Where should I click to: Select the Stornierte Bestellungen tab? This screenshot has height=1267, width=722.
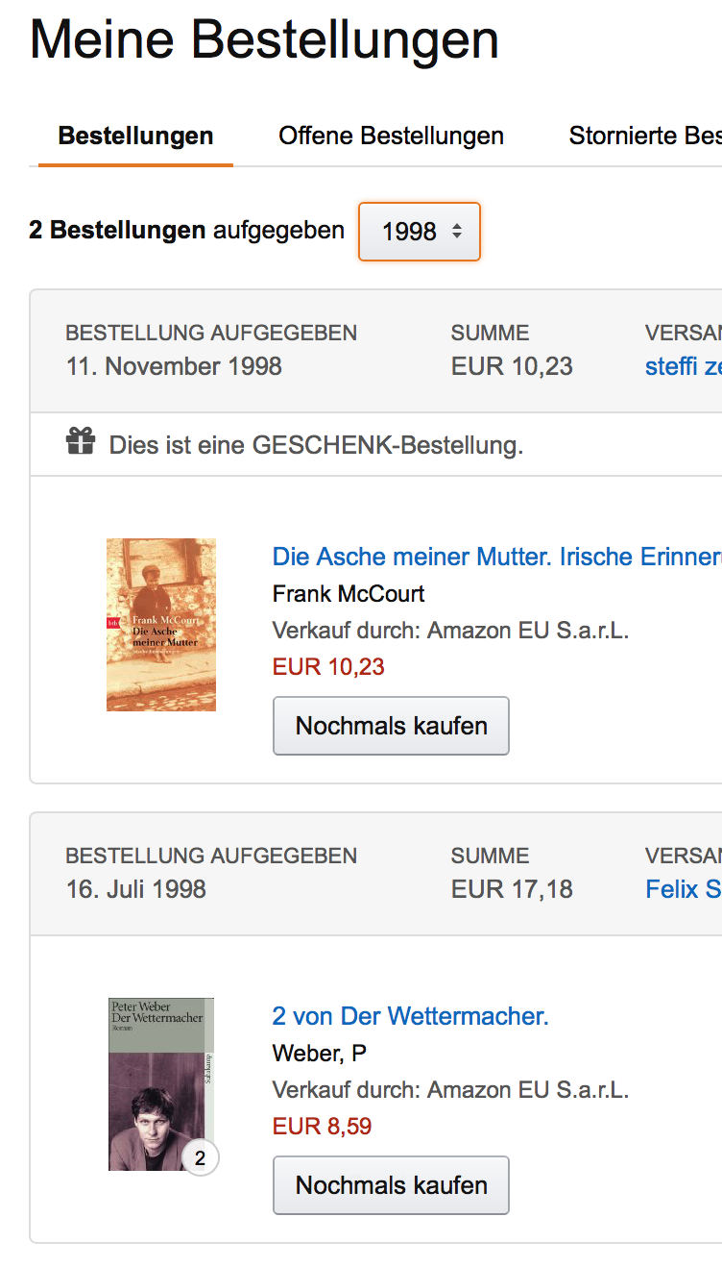pos(644,137)
